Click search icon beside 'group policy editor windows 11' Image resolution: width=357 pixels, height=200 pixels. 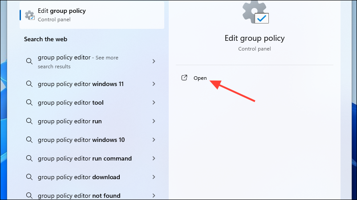pyautogui.click(x=29, y=84)
